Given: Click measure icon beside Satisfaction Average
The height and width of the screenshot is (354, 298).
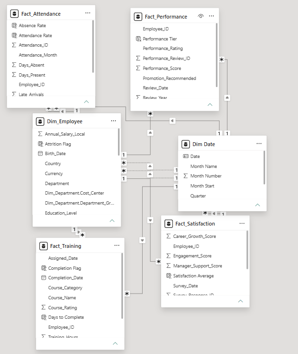Looking at the screenshot, I should 169,275.
